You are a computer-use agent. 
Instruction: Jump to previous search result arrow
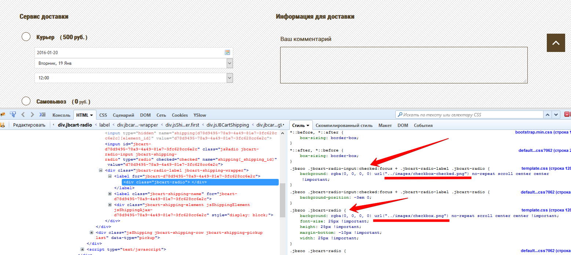pos(547,115)
